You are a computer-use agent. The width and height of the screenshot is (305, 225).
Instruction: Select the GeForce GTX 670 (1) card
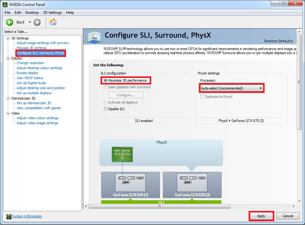[x=130, y=185]
